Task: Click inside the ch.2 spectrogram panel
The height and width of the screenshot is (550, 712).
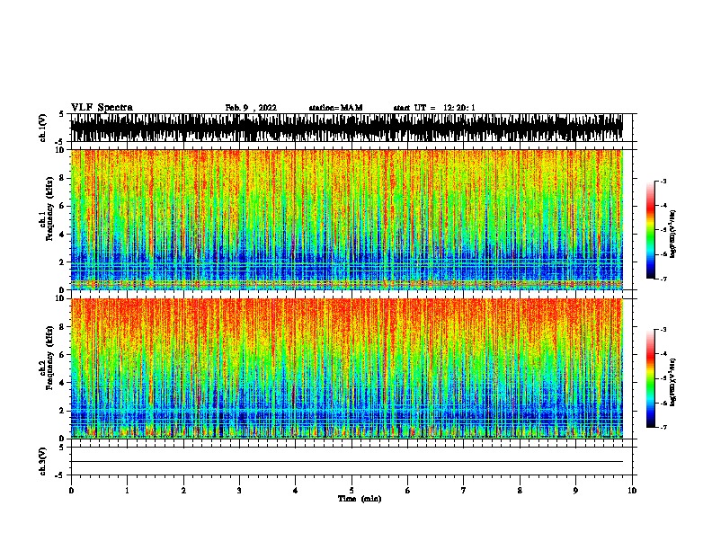Action: (346, 368)
